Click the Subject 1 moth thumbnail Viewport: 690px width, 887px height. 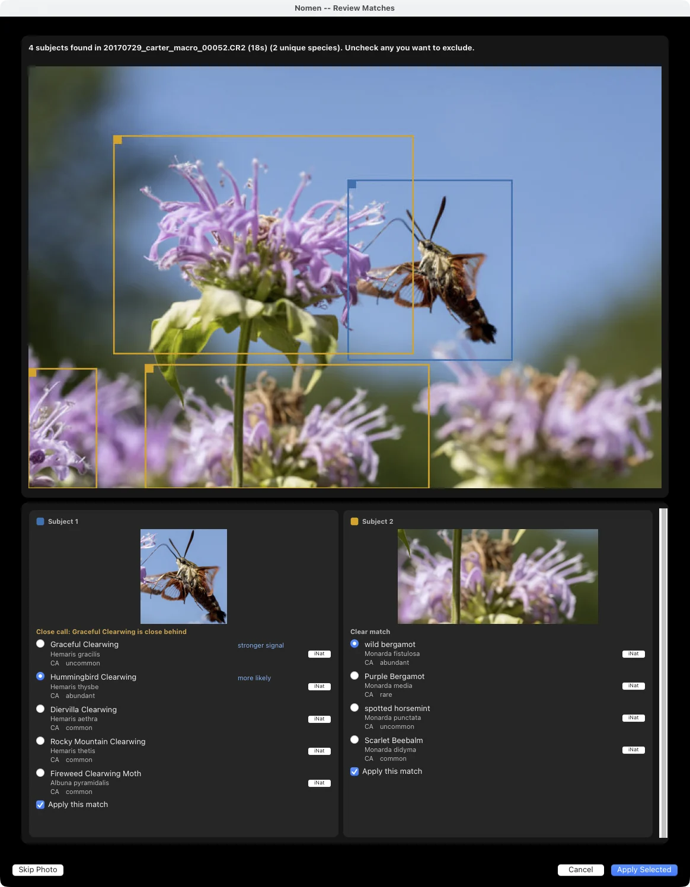coord(184,577)
